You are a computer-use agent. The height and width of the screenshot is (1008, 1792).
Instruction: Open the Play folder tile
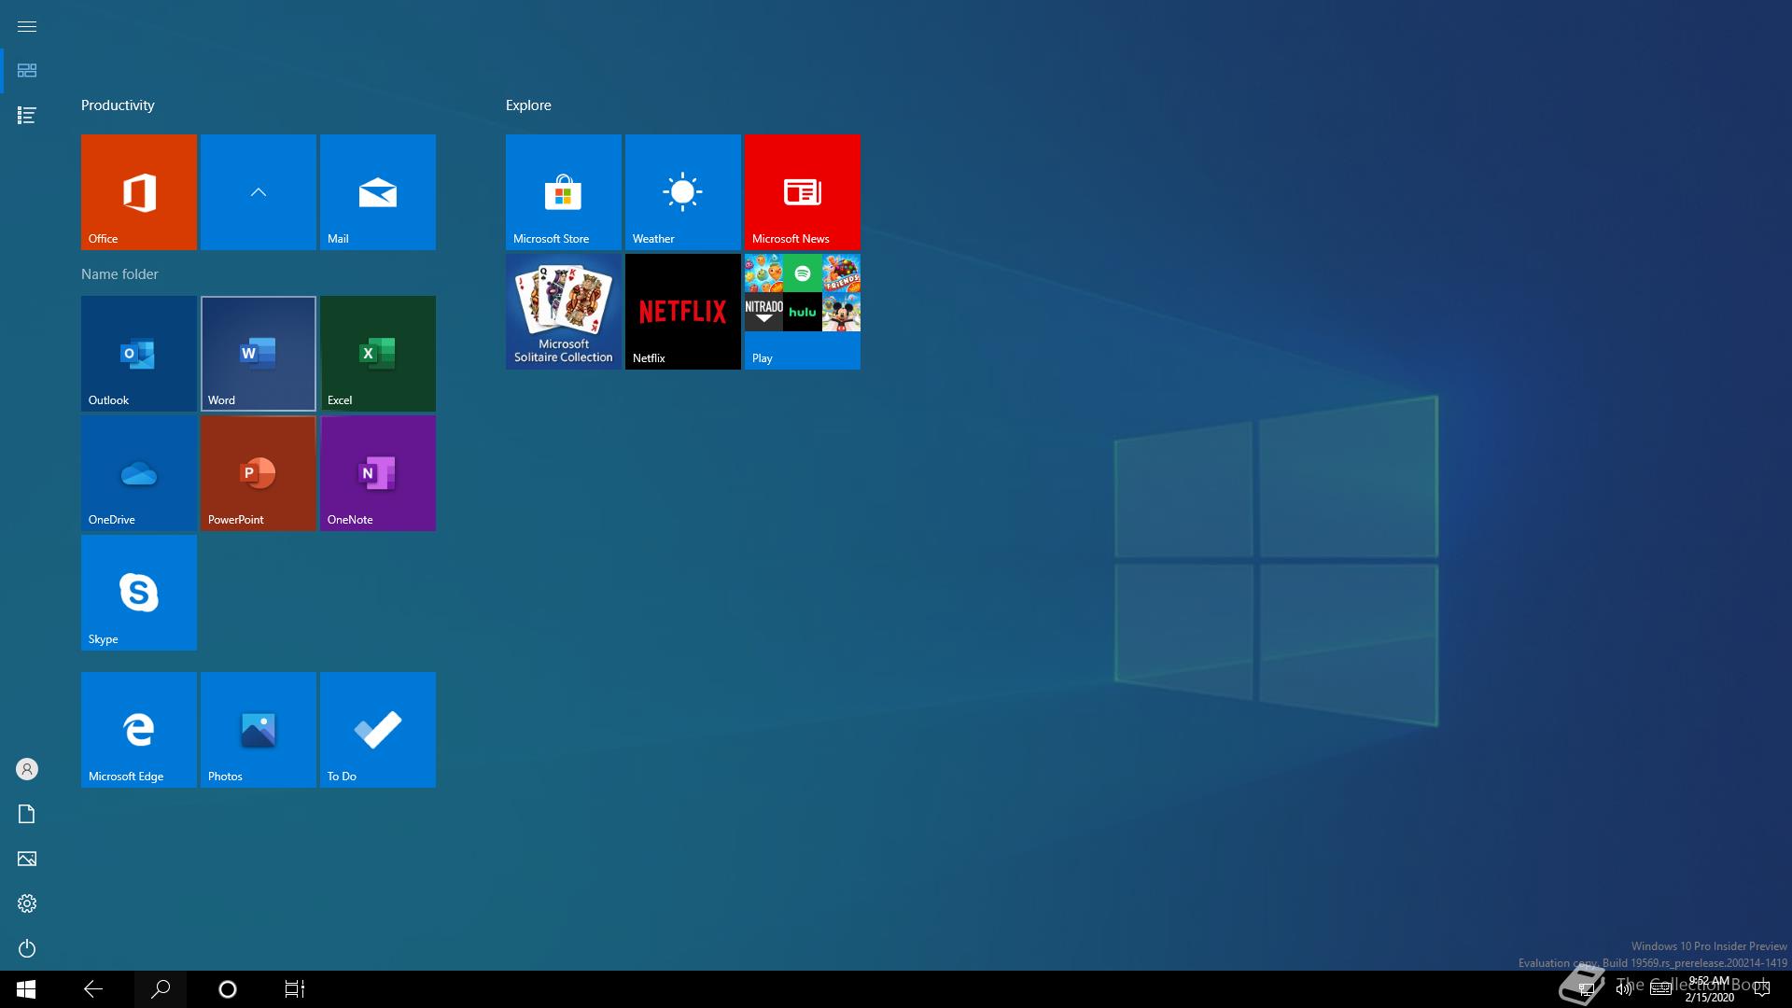click(x=802, y=312)
